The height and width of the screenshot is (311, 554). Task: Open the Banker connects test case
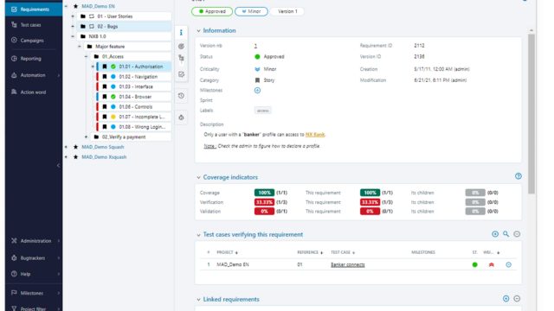[348, 265]
